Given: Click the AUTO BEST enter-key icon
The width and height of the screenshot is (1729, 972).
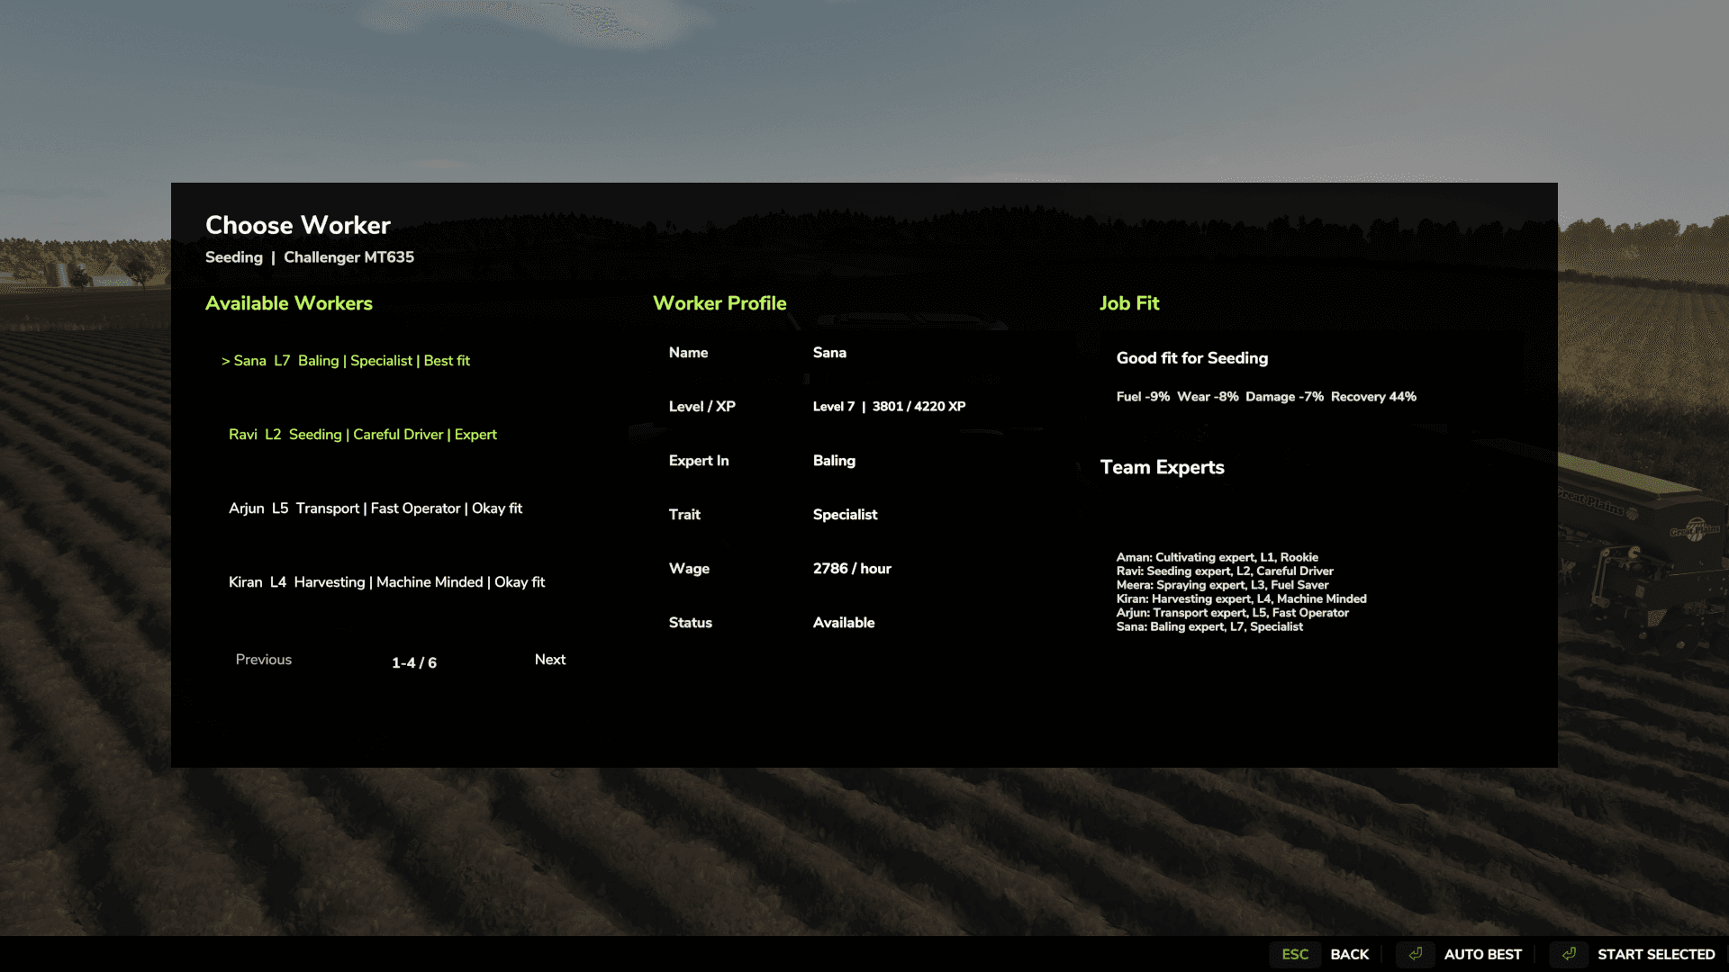Looking at the screenshot, I should point(1416,954).
